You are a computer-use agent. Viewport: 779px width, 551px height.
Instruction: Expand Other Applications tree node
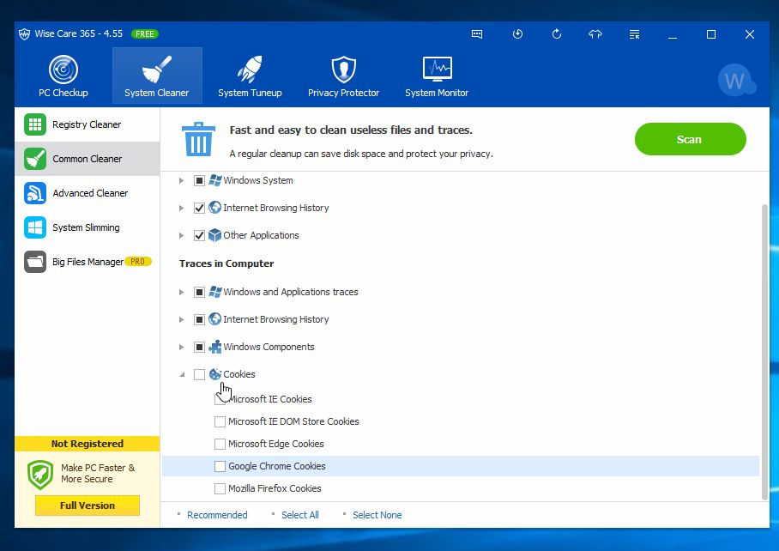182,235
